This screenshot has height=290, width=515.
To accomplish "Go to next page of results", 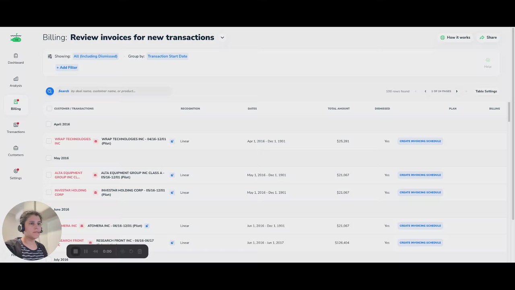I will 457,91.
